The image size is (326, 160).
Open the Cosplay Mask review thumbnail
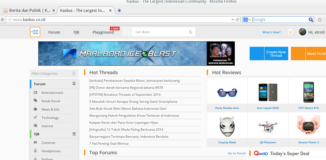(227, 126)
